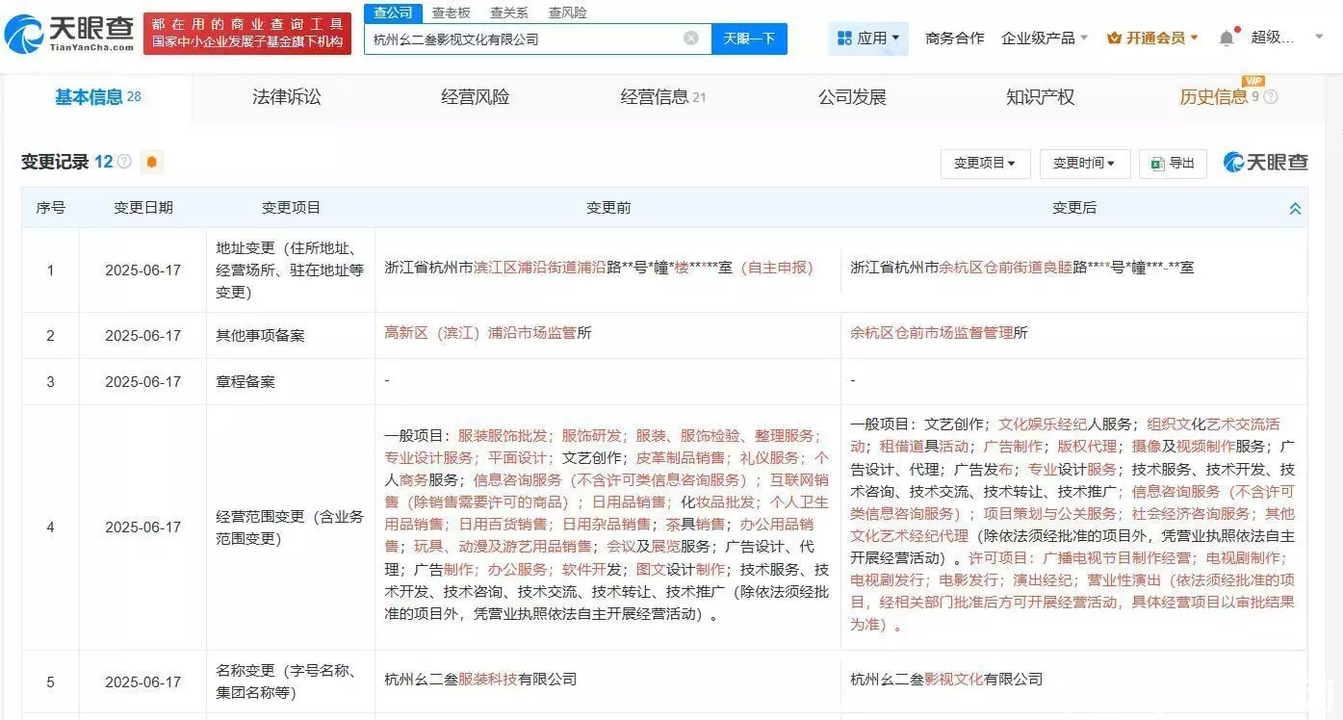Click the 变更后 column header

1073,208
